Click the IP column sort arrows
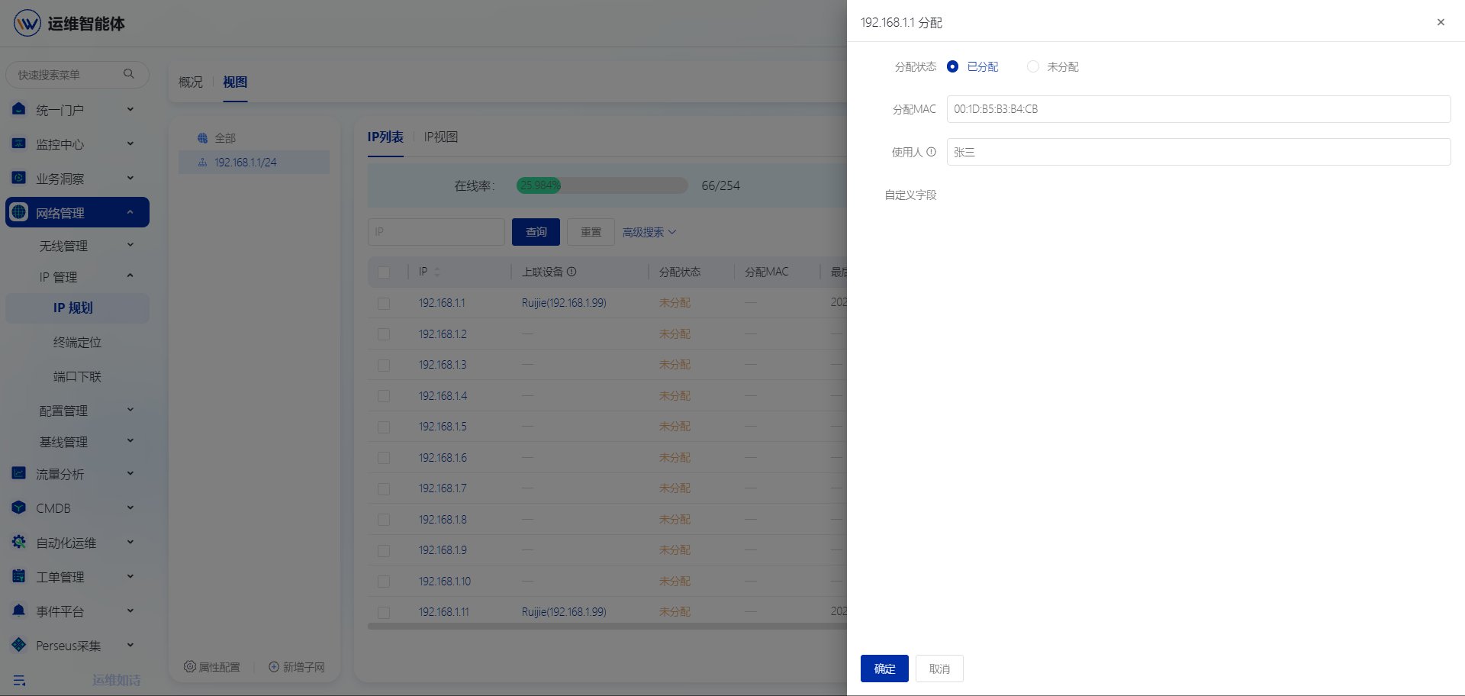Screen dimensions: 1465x696 (437, 272)
